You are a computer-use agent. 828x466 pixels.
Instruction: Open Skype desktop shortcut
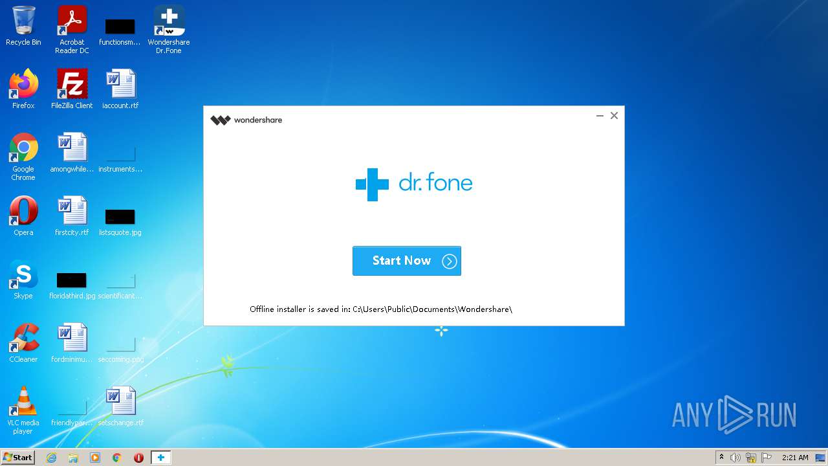23,280
